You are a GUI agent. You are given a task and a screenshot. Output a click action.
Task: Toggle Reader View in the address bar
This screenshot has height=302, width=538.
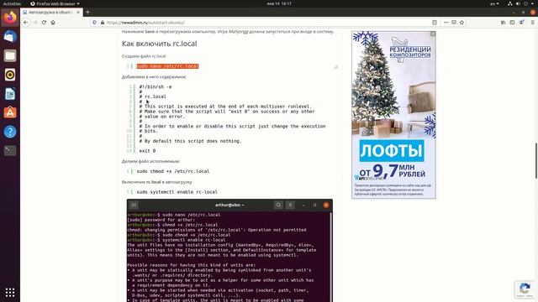coord(435,23)
